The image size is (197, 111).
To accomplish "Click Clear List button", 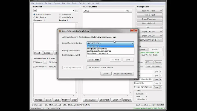I will (x=127, y=100).
